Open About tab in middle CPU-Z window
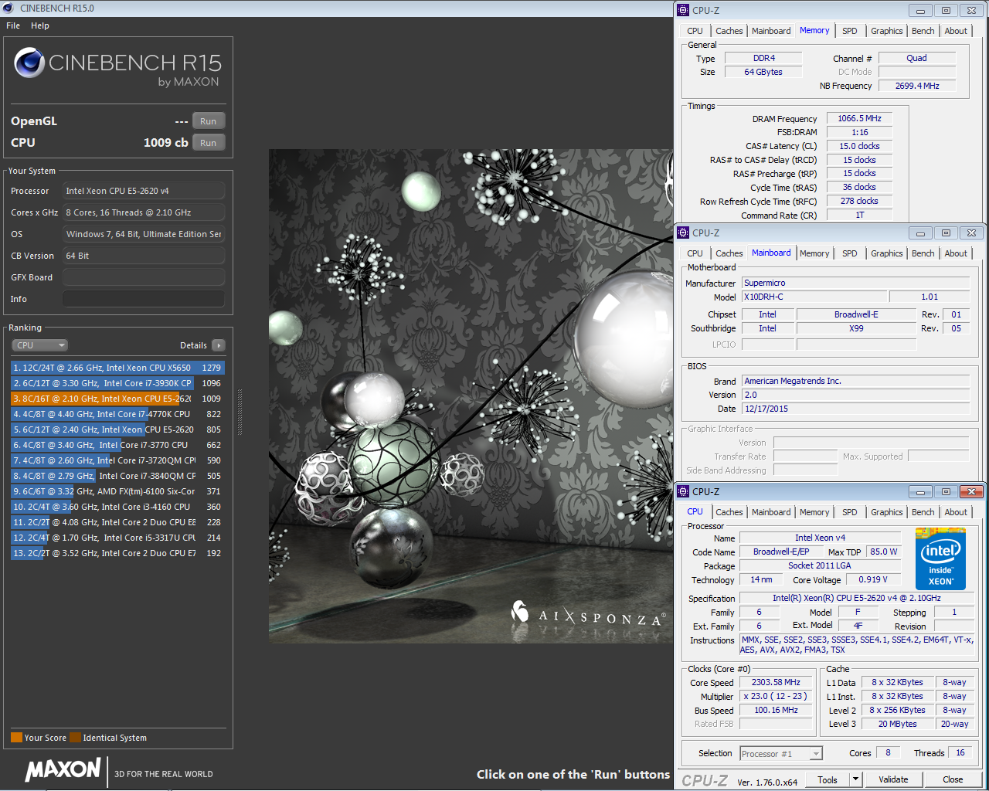 (x=956, y=253)
